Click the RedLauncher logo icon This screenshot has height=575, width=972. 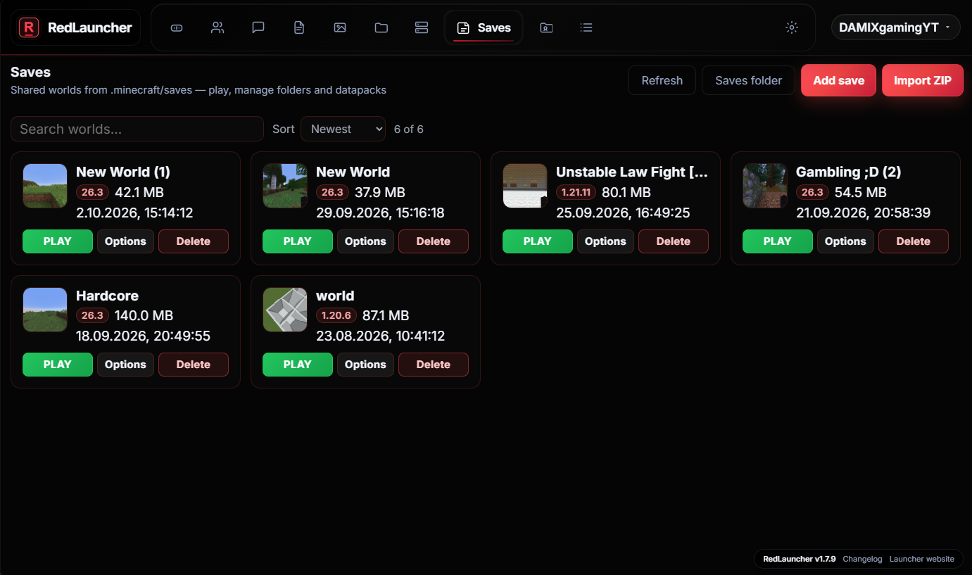tap(29, 27)
